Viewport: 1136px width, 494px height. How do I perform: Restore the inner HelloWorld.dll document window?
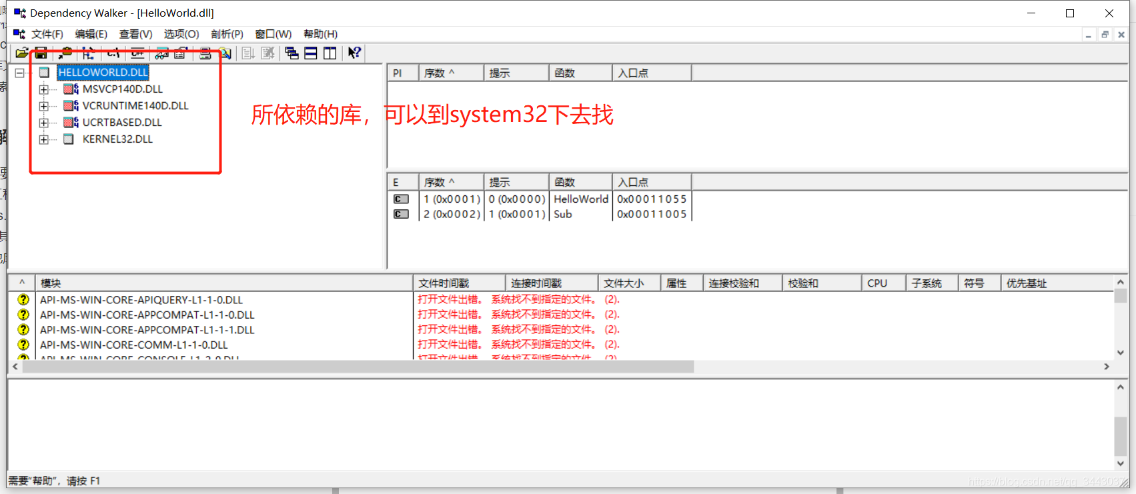click(1105, 35)
